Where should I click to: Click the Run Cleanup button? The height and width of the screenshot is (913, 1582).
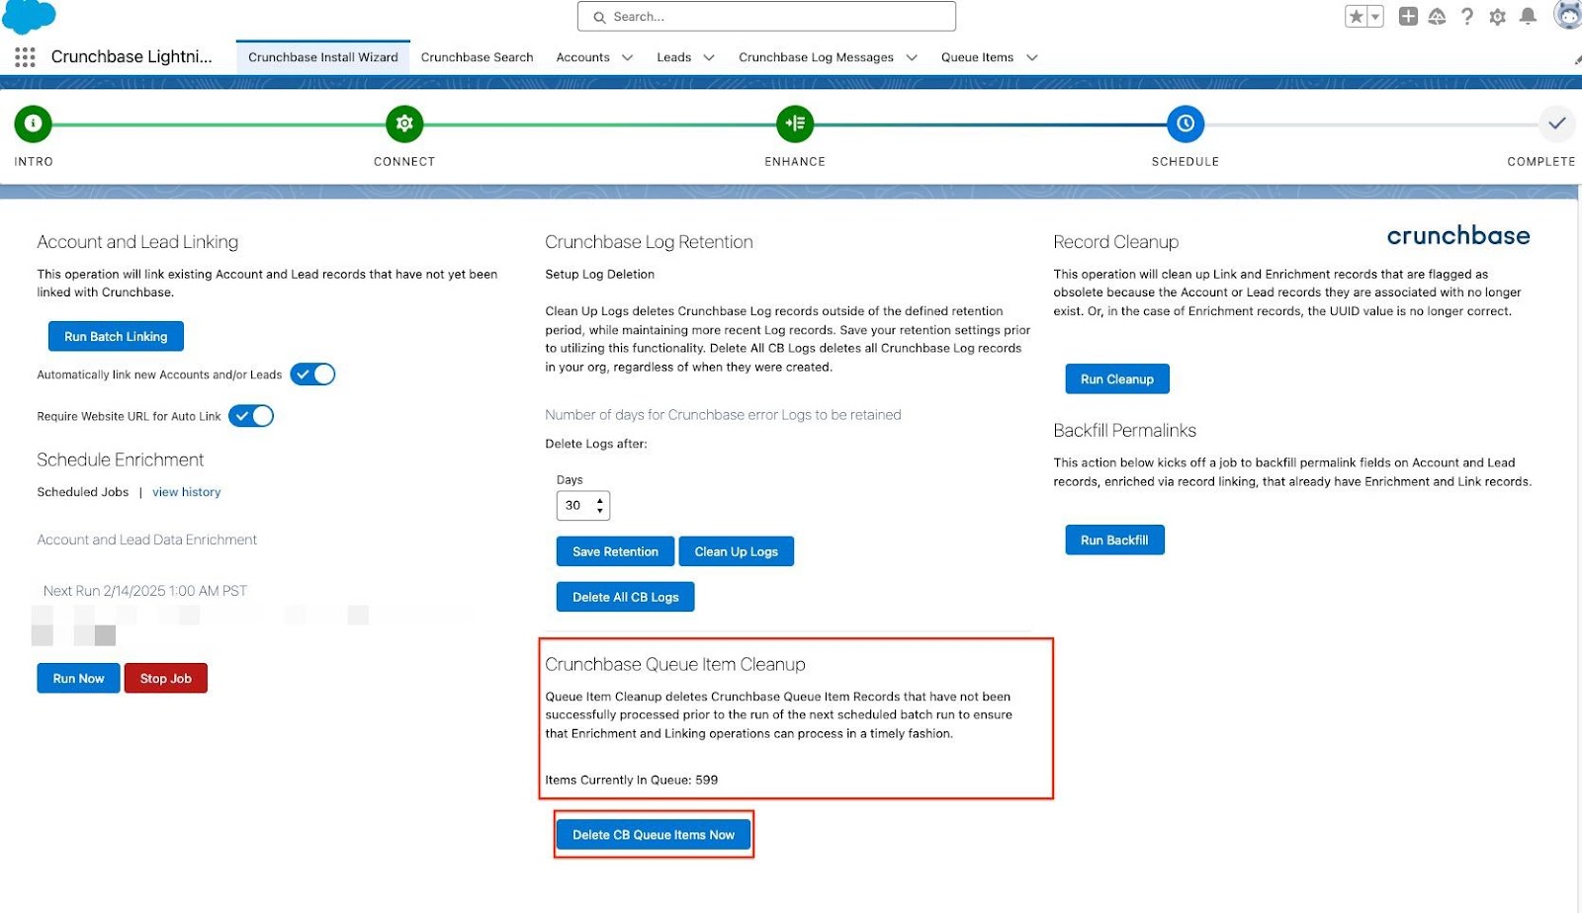(1116, 378)
